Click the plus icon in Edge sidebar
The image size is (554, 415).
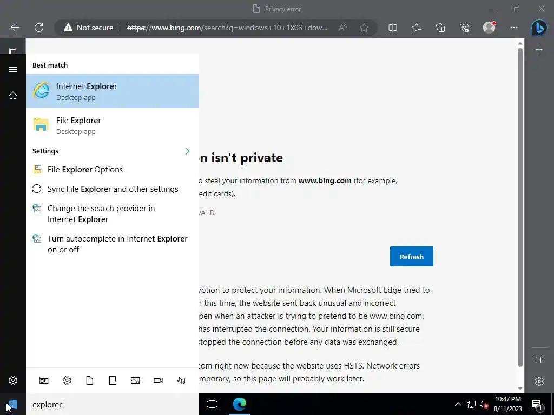point(539,50)
